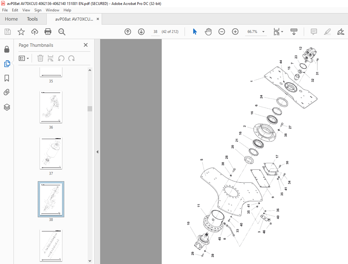The image size is (348, 264).
Task: Select page 37 thumbnail
Action: 51,153
